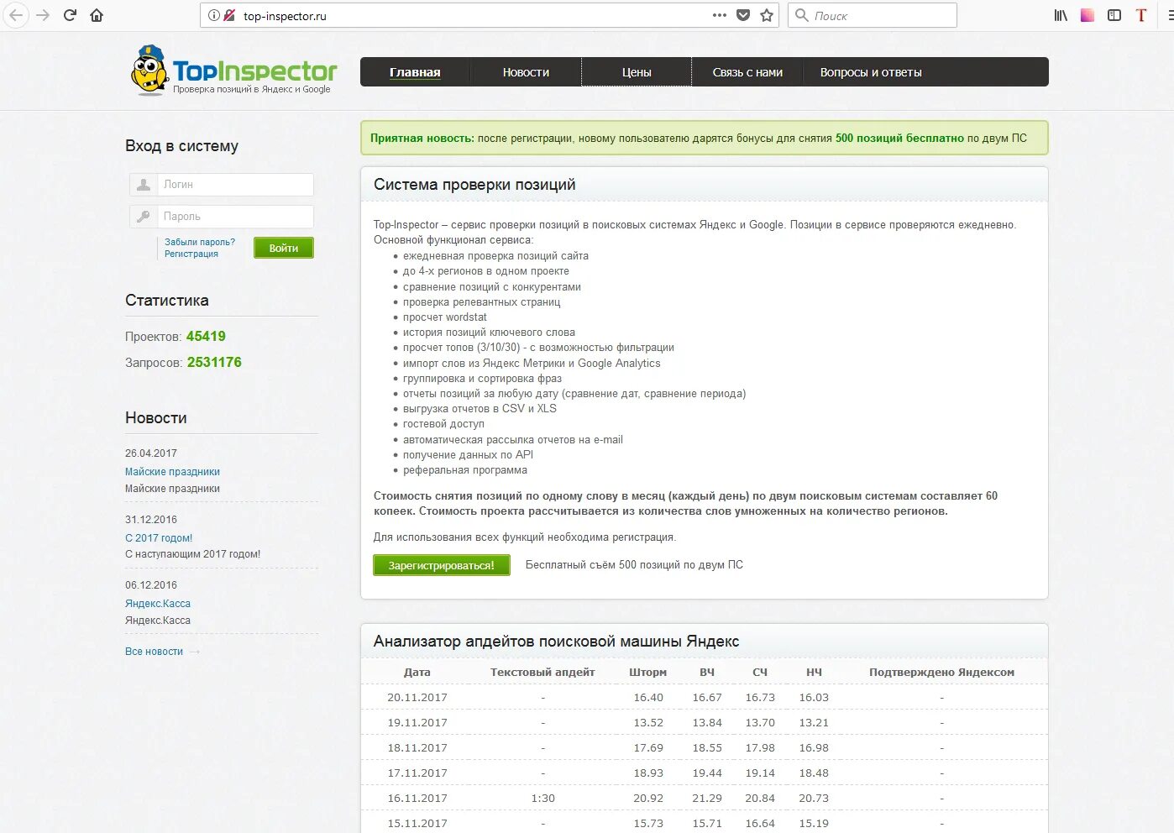The height and width of the screenshot is (833, 1174).
Task: Click the Приятная новость banner text
Action: [x=698, y=139]
